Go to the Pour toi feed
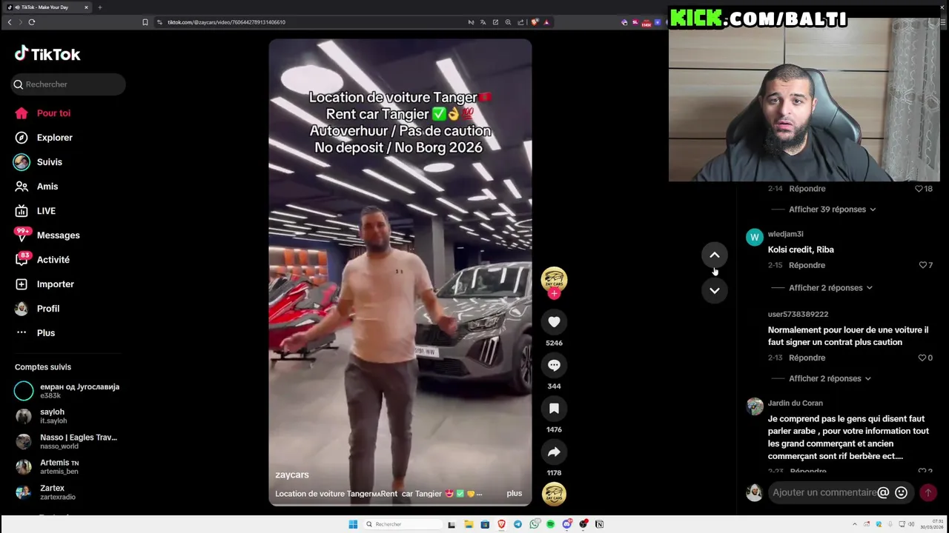 43,113
